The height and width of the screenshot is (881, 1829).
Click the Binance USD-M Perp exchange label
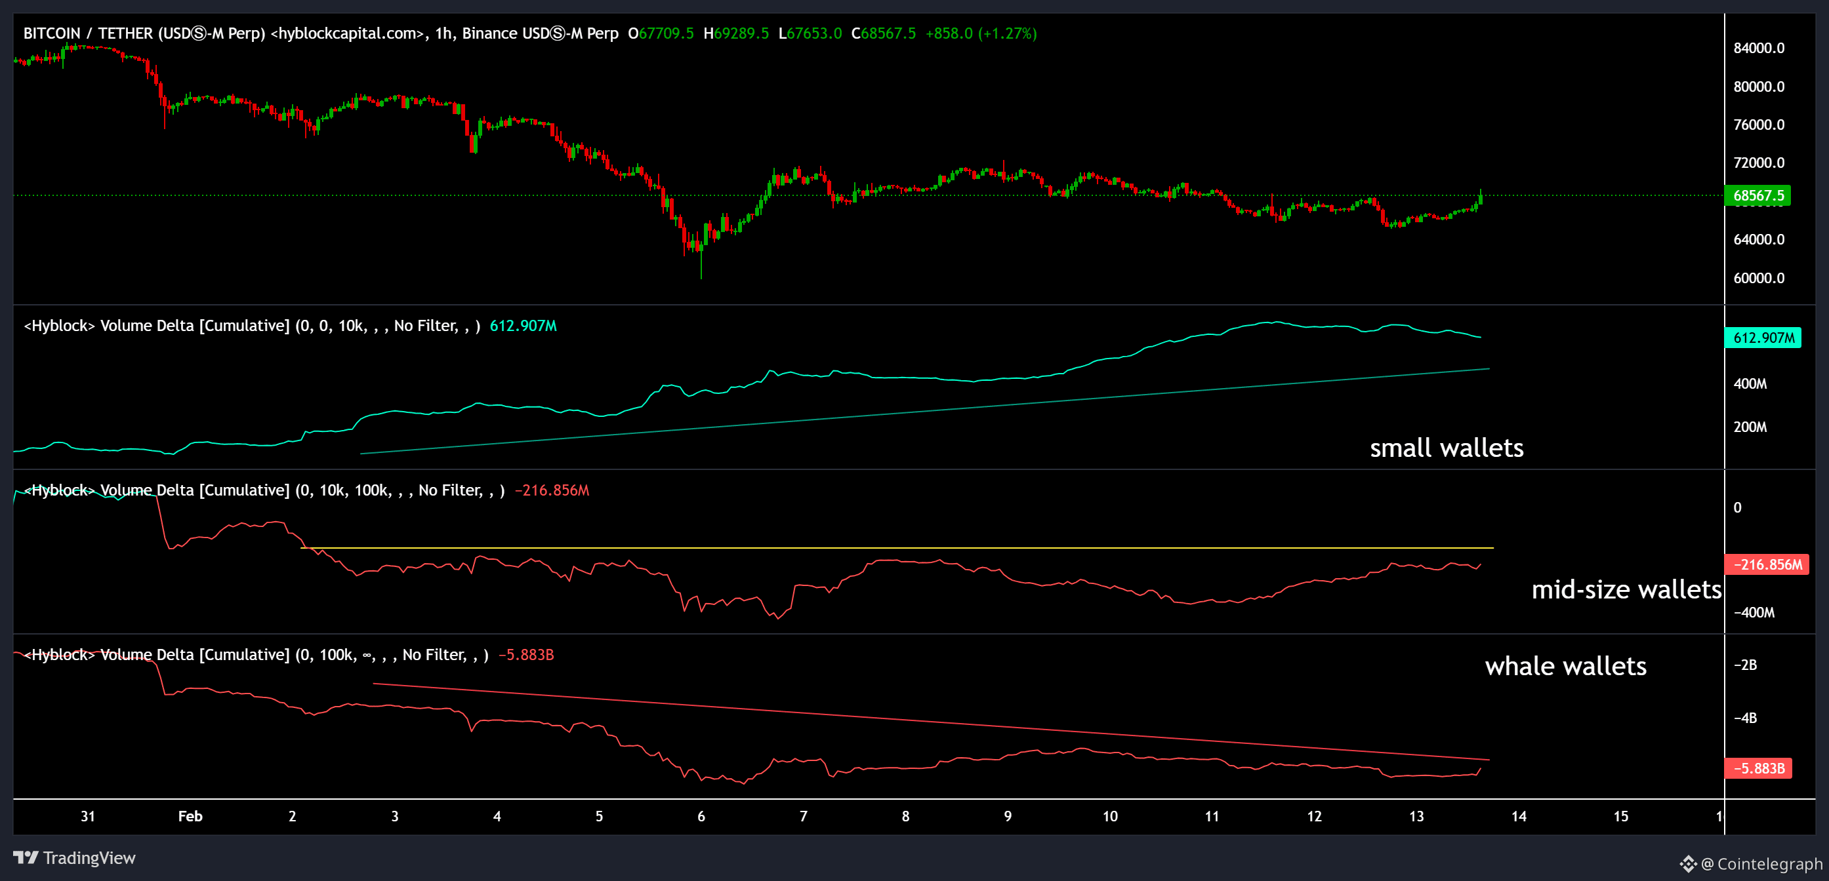pos(542,33)
